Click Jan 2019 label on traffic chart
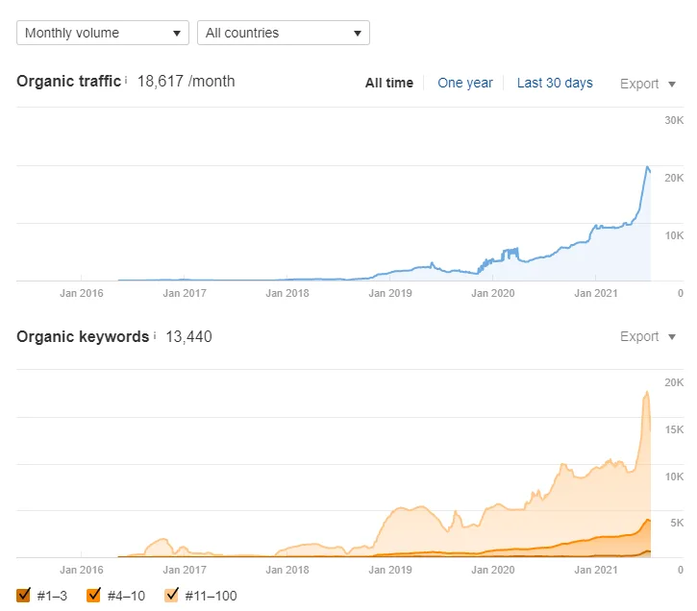697x611 pixels. coord(390,293)
